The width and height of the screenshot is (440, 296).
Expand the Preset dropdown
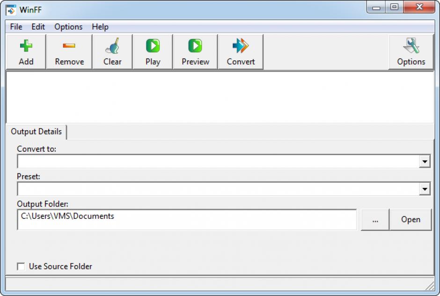coord(425,189)
